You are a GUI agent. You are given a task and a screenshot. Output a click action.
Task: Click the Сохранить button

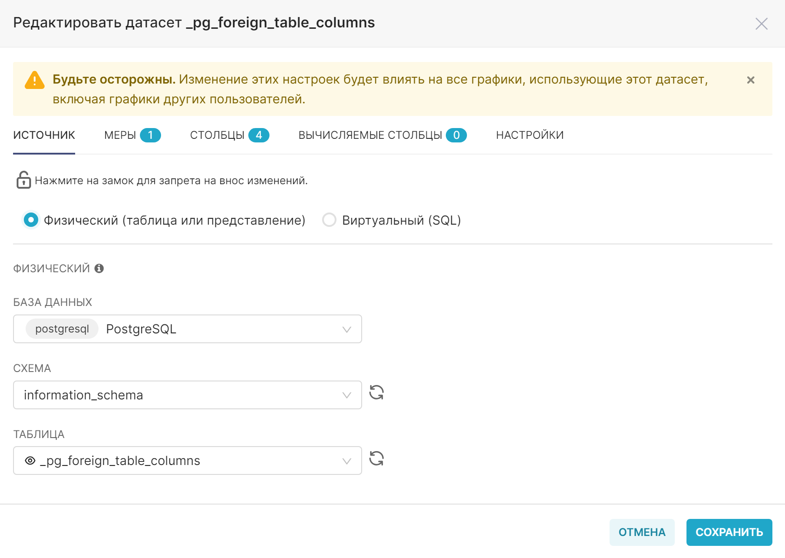(729, 532)
